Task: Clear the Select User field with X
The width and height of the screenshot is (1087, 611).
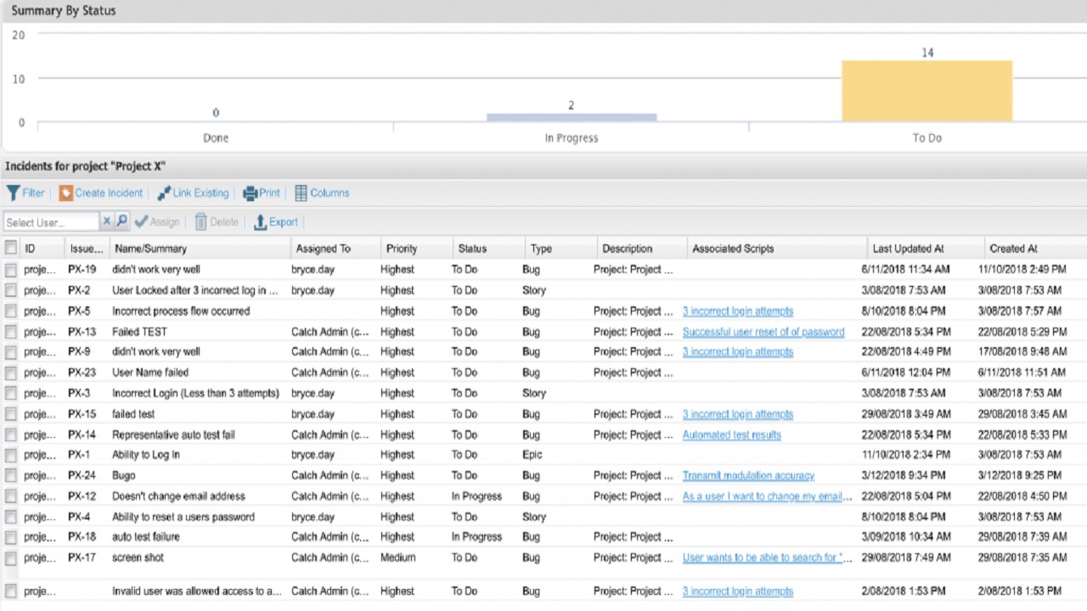Action: tap(106, 221)
